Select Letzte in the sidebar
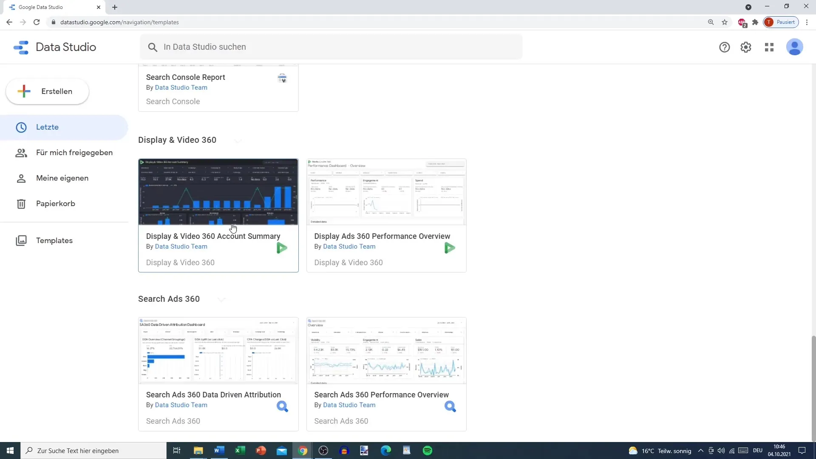 pyautogui.click(x=64, y=127)
